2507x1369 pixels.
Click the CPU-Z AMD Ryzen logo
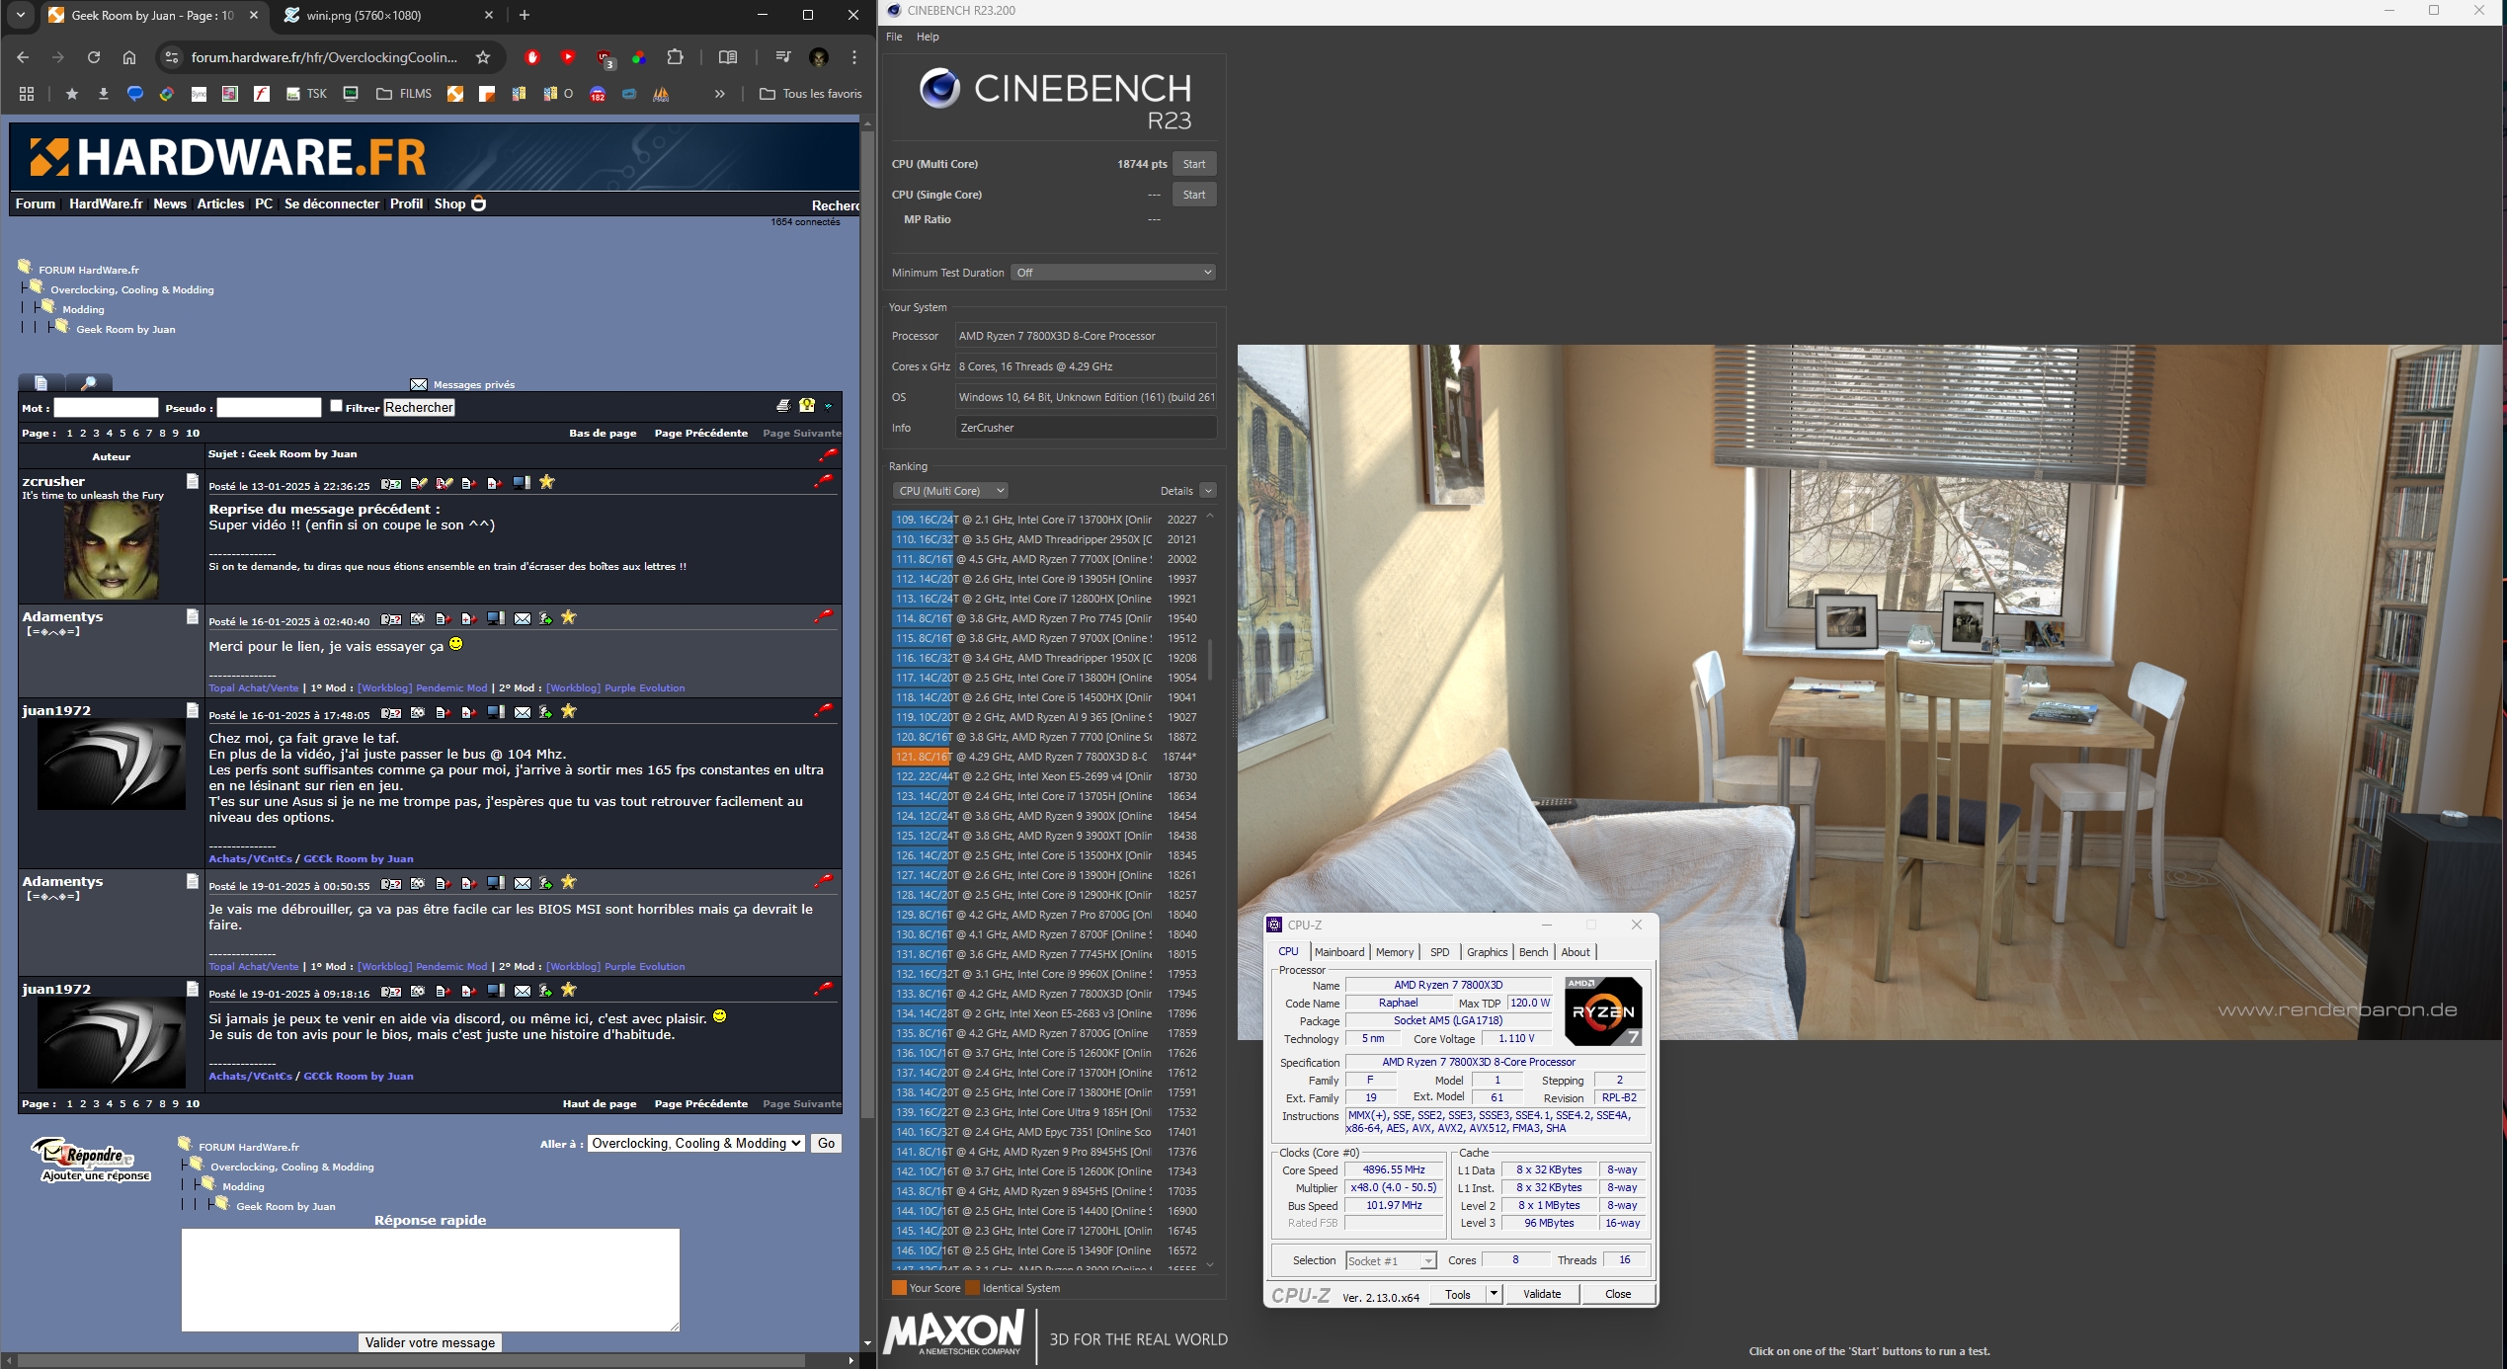[x=1603, y=1010]
